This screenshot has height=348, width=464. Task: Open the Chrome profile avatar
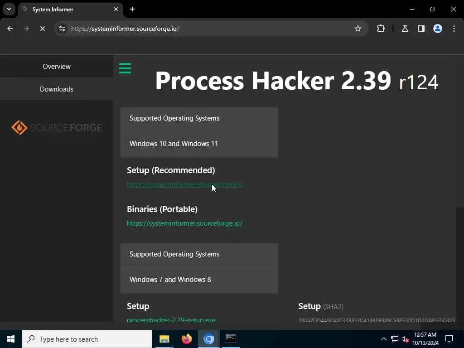(438, 29)
